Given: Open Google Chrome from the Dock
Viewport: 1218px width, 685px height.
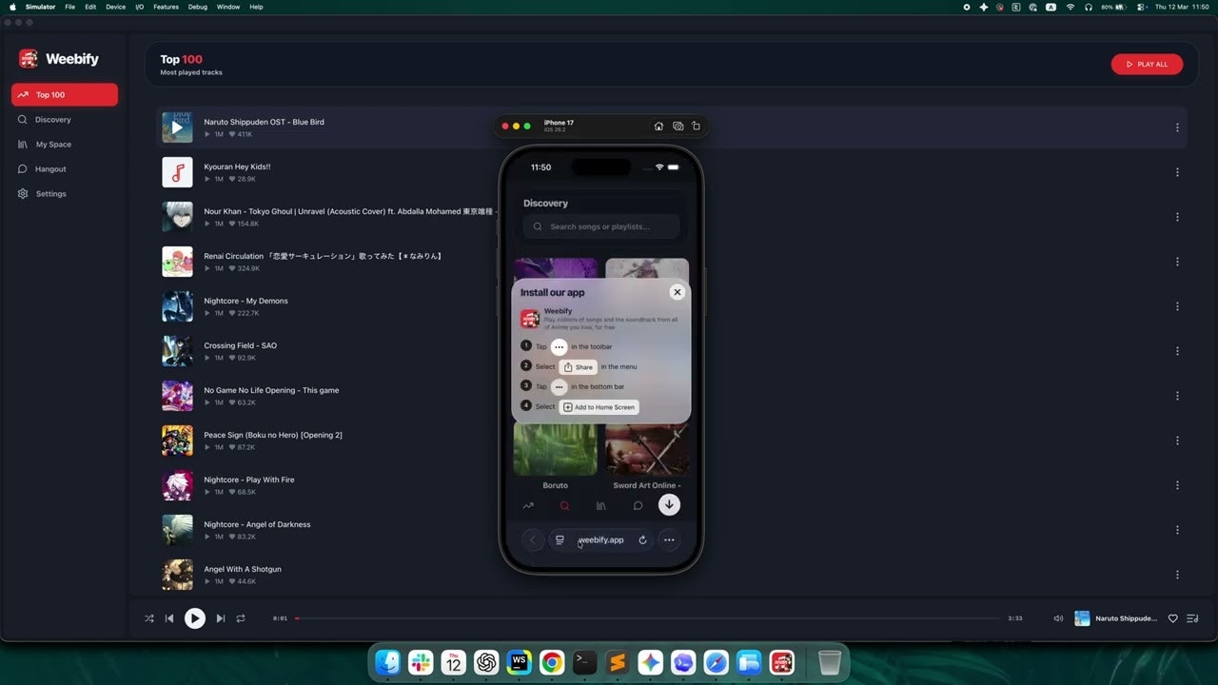Looking at the screenshot, I should point(552,662).
